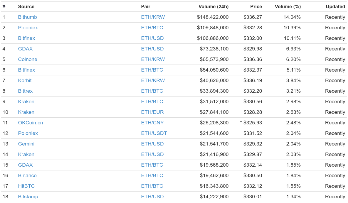Image resolution: width=348 pixels, height=203 pixels.
Task: Open GDAX source in row 4
Action: [25, 49]
